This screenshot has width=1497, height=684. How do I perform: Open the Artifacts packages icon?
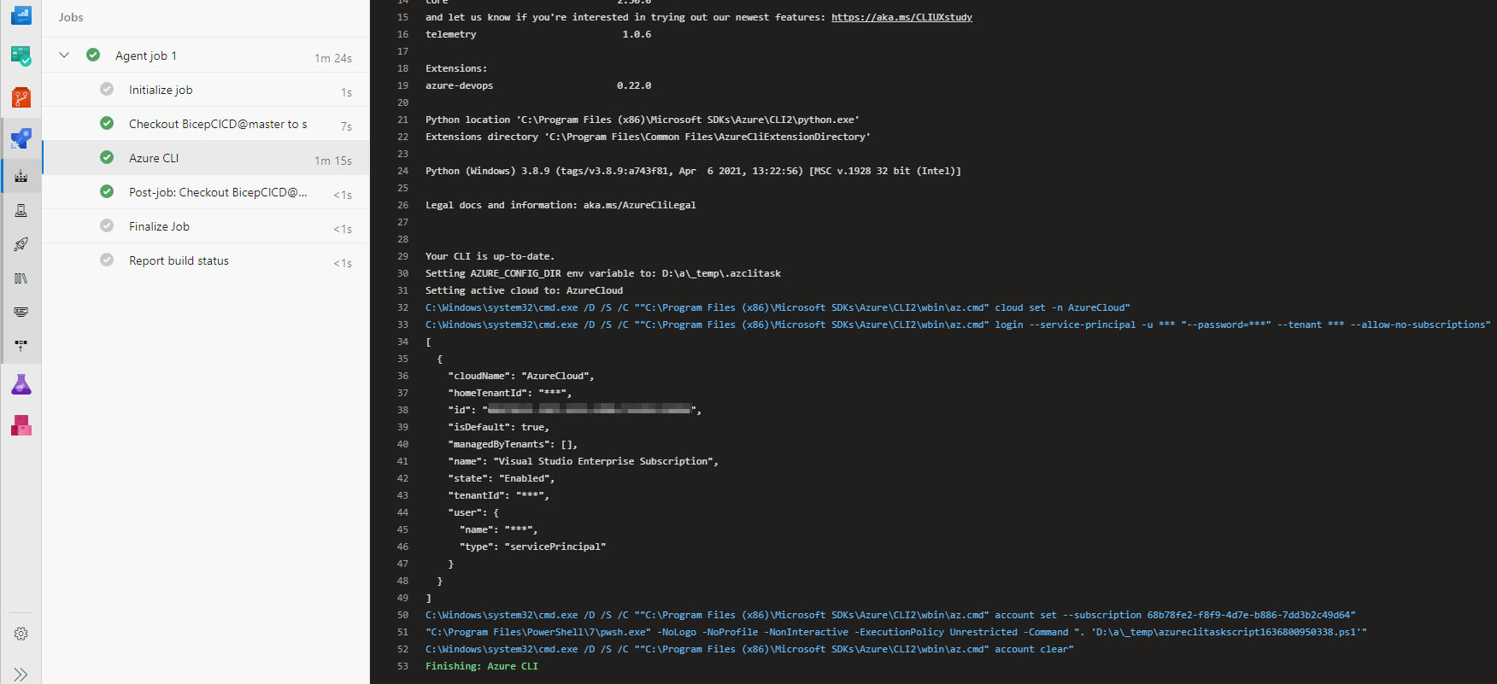21,424
